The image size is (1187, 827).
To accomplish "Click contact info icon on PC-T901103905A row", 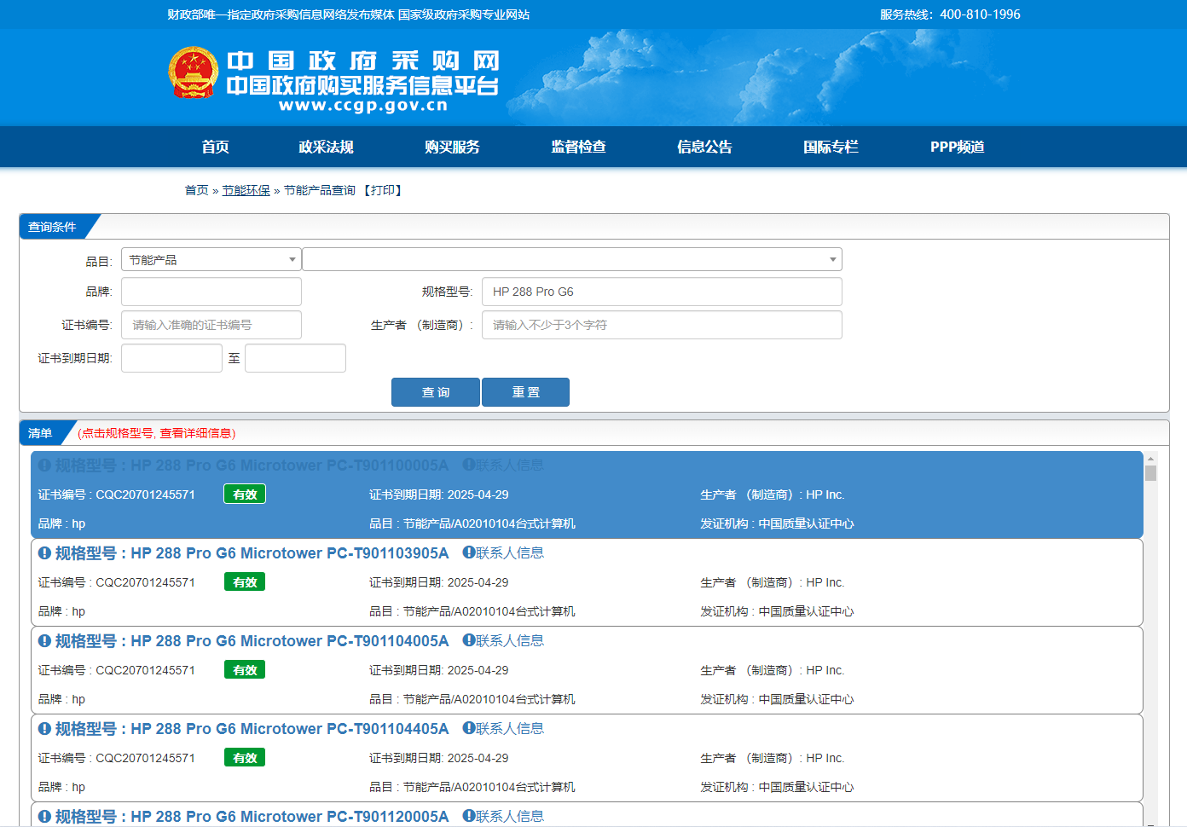I will (468, 552).
